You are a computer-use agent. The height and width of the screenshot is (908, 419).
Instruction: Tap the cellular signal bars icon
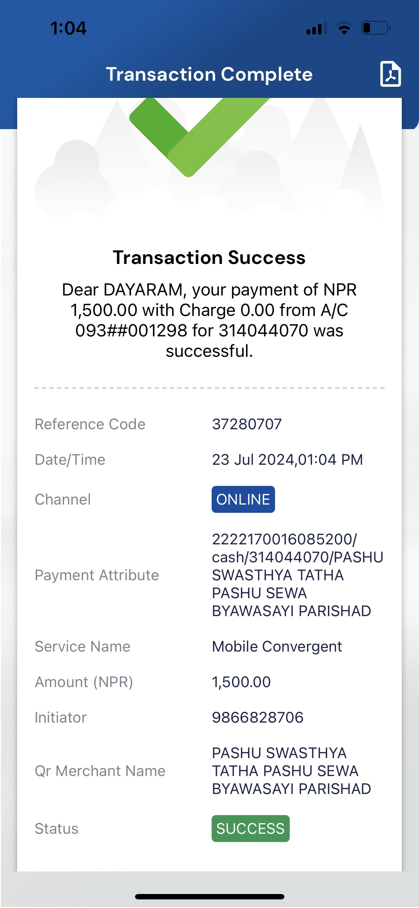(x=317, y=28)
